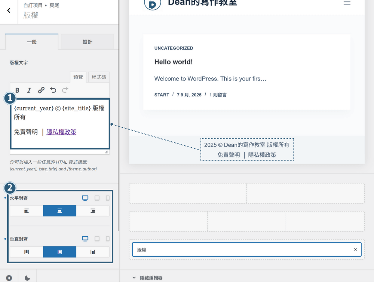374x299 pixels.
Task: Toggle dark mode moon icon
Action: coord(27,278)
